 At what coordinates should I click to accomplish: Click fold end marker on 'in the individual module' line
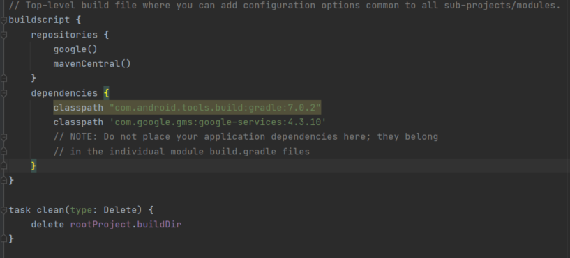(3, 152)
